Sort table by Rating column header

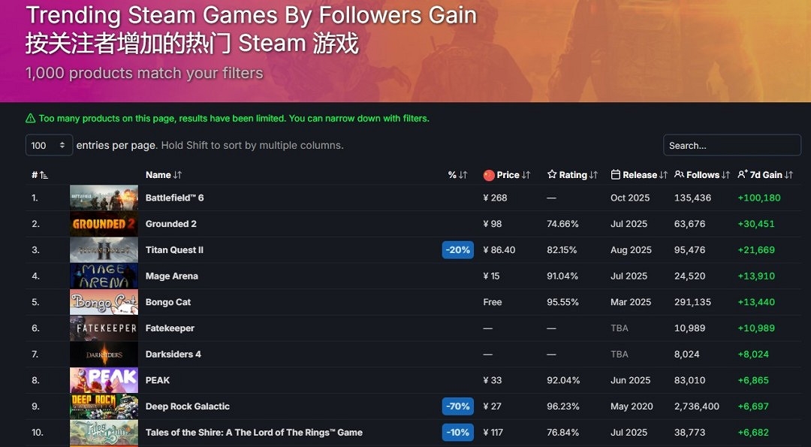[x=572, y=175]
